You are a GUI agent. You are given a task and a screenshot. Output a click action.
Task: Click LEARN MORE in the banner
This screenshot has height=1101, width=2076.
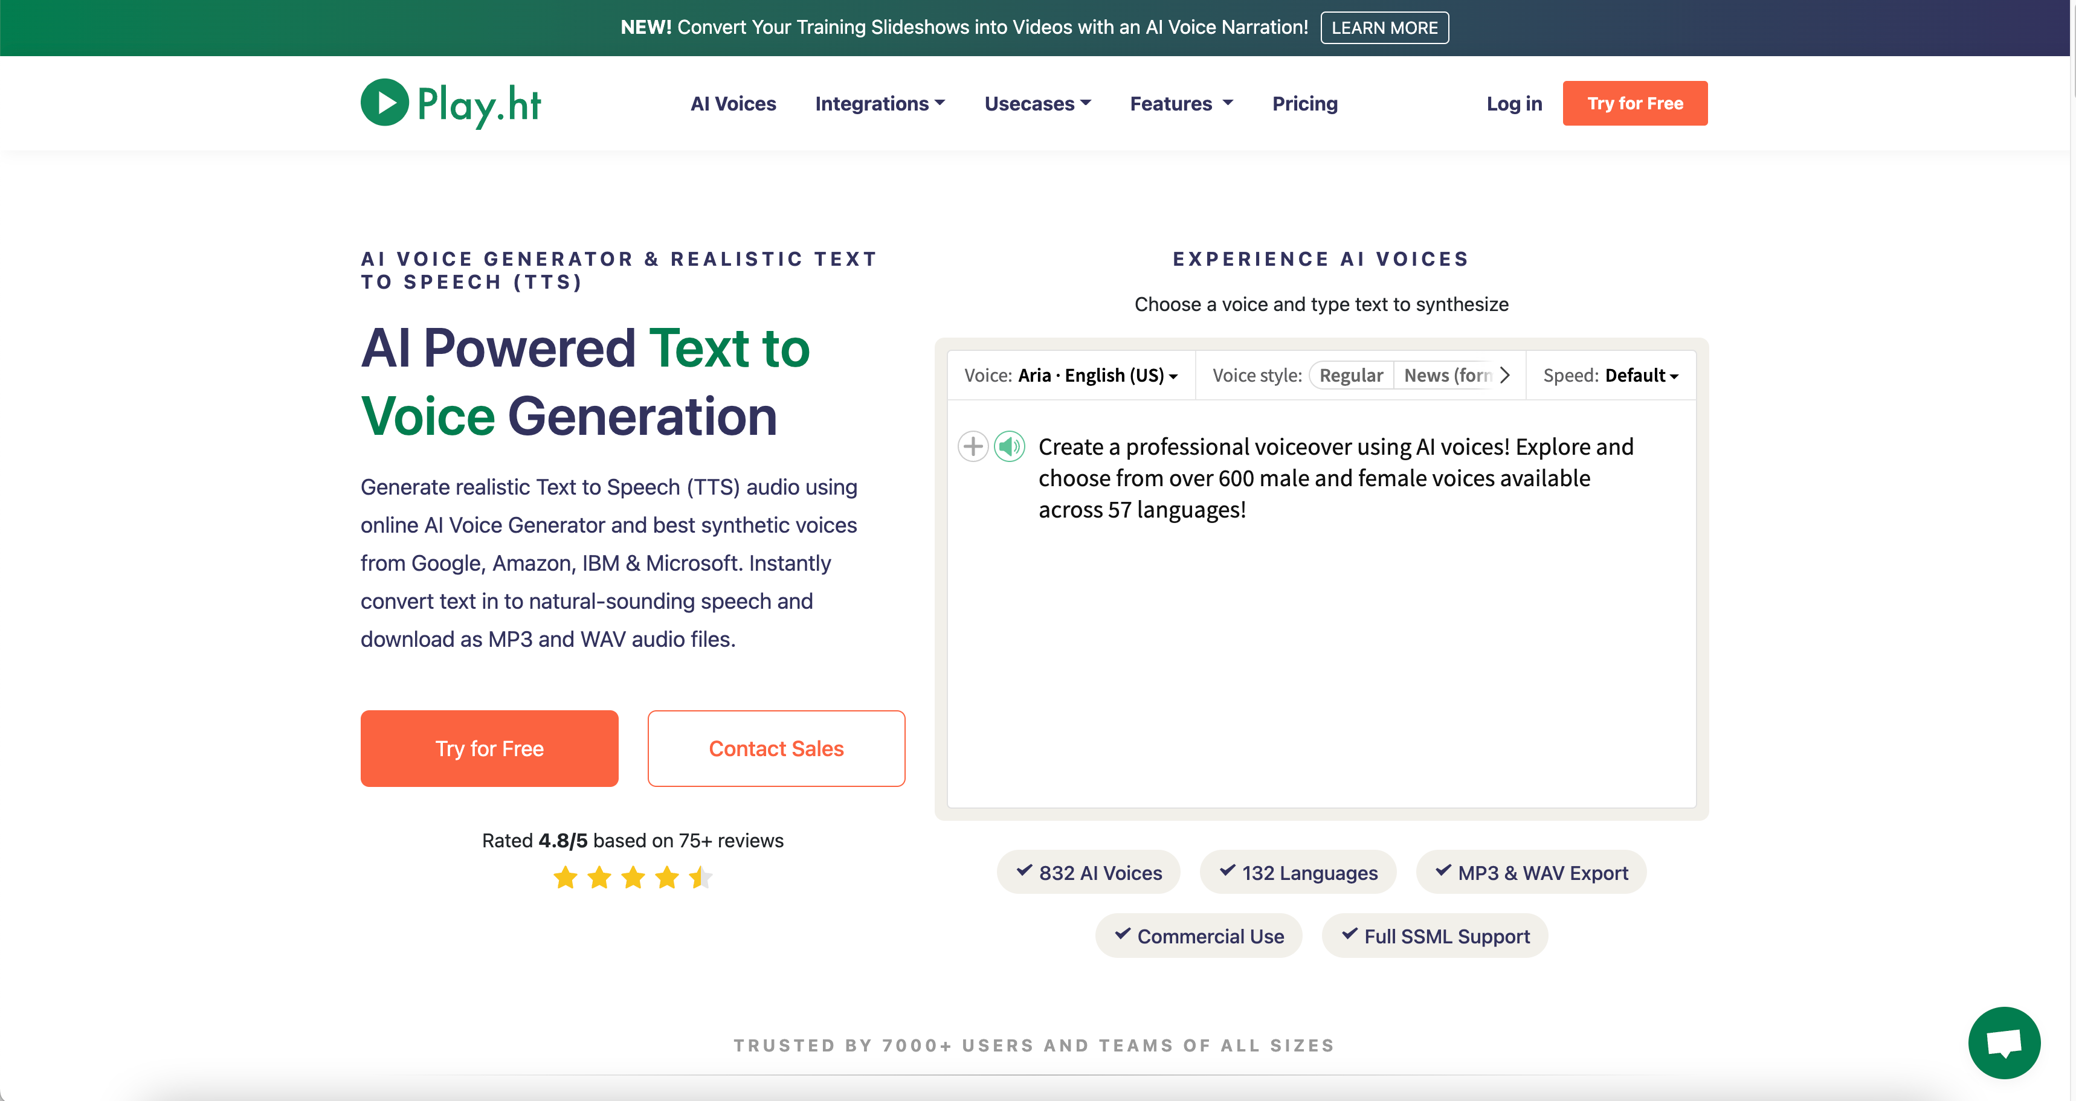pos(1385,28)
